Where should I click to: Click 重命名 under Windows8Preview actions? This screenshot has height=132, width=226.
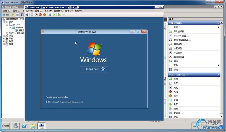tap(178, 113)
